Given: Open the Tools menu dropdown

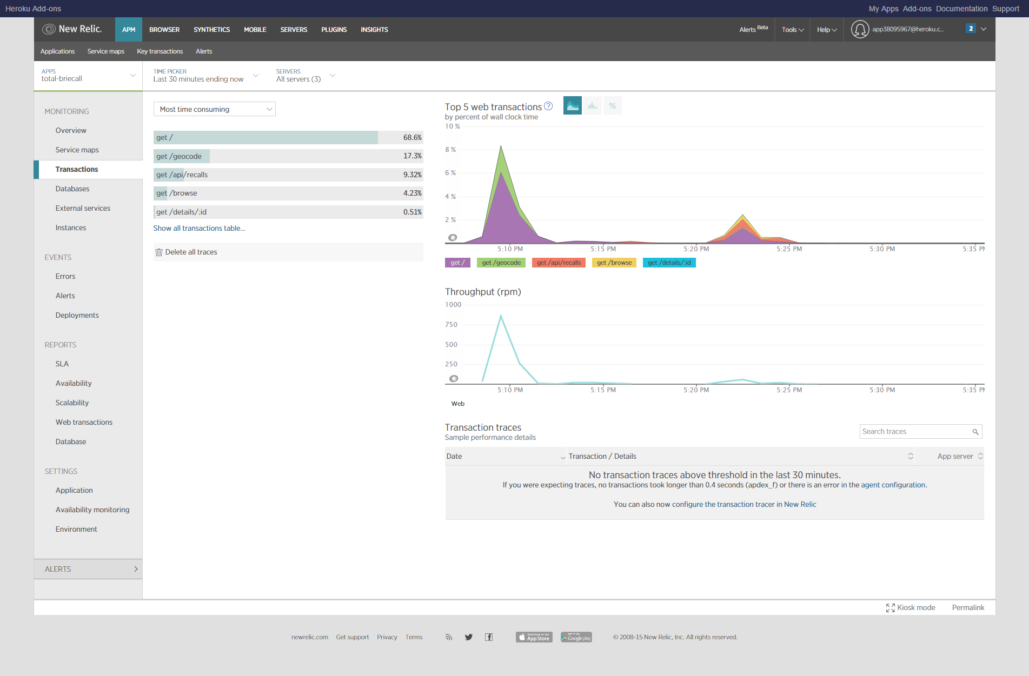Looking at the screenshot, I should [x=793, y=30].
